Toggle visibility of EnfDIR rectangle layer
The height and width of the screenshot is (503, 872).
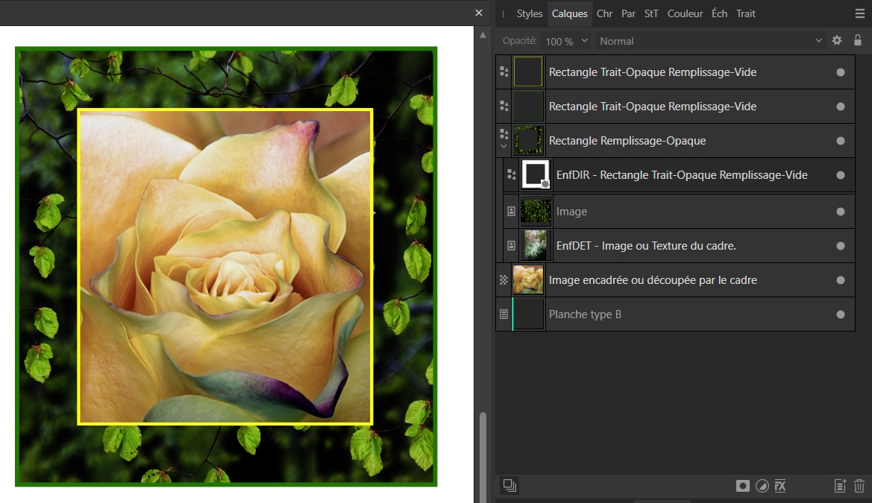[x=841, y=175]
